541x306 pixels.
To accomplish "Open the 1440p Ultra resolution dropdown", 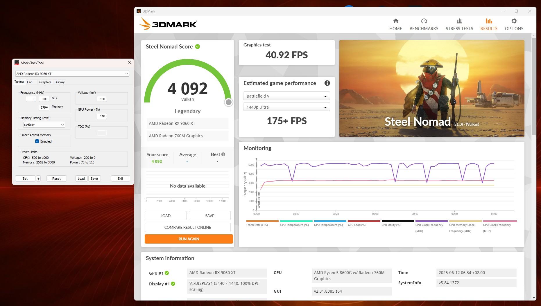I will pyautogui.click(x=286, y=107).
